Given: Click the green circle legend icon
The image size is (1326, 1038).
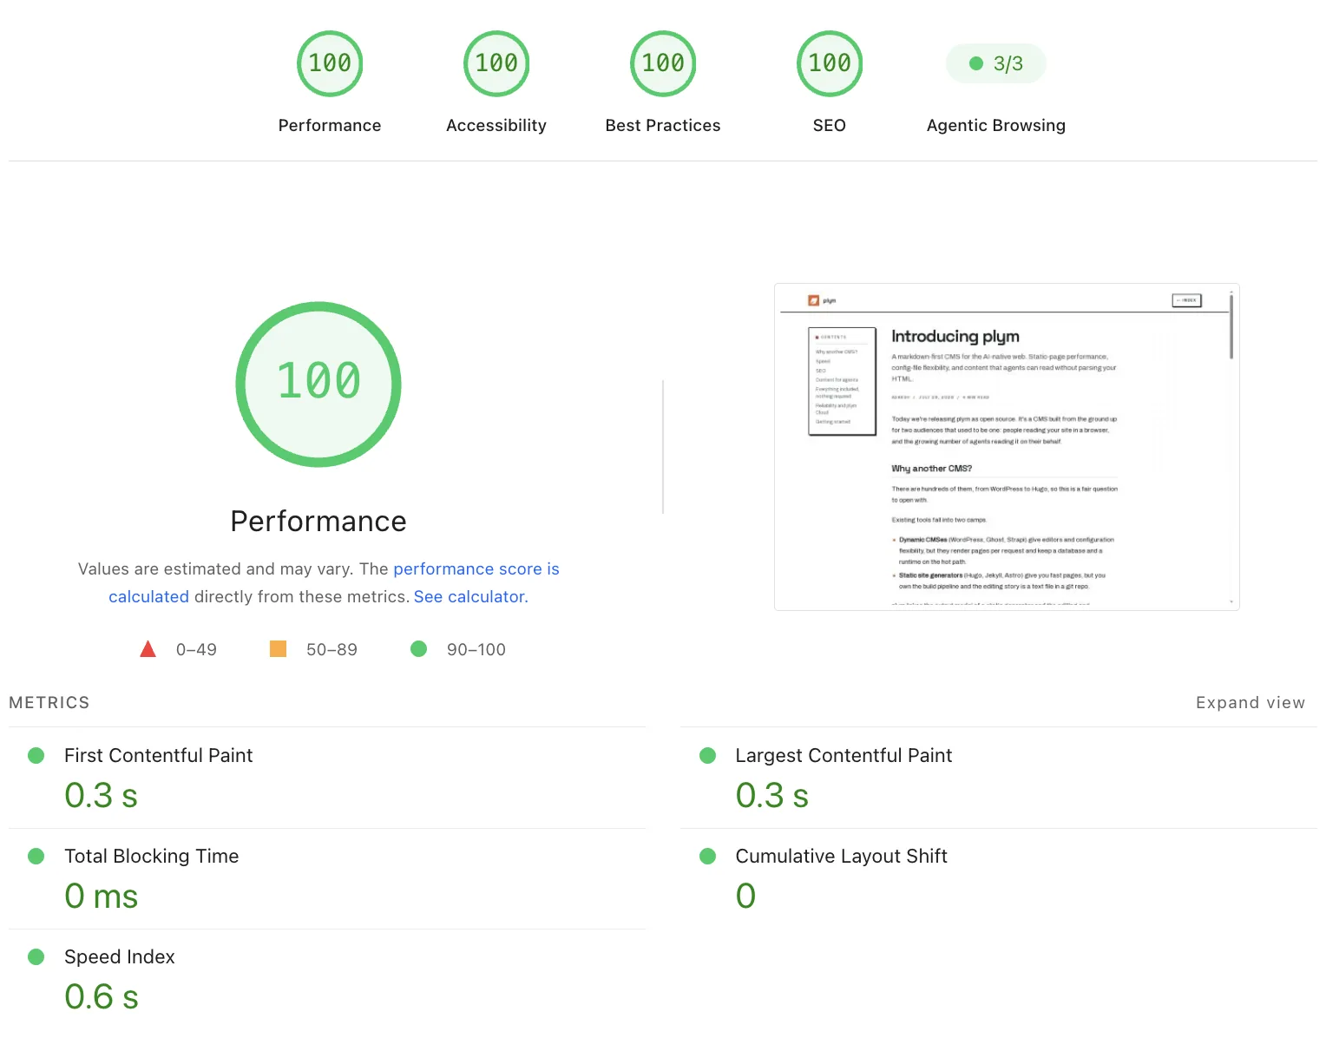Looking at the screenshot, I should pyautogui.click(x=418, y=649).
